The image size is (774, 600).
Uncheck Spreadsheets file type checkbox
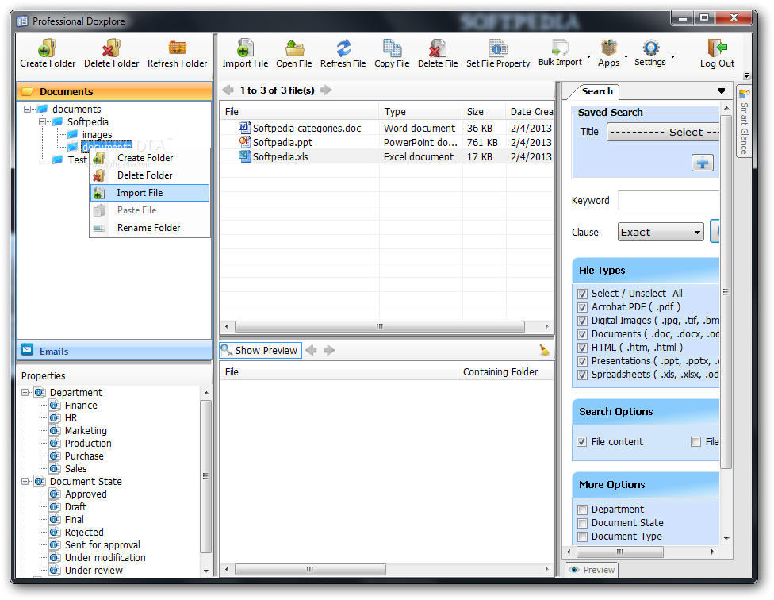582,375
